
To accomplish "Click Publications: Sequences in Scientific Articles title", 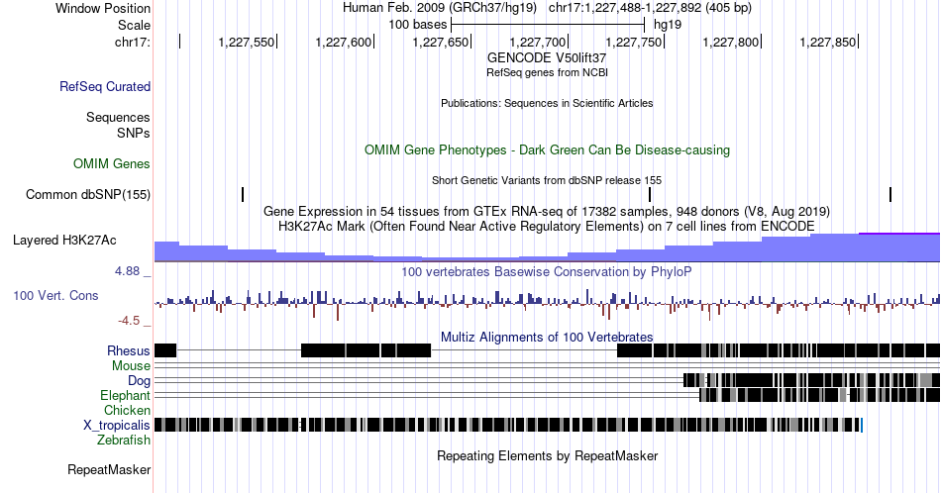I will [547, 103].
